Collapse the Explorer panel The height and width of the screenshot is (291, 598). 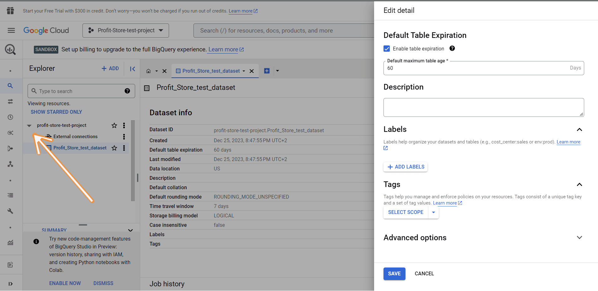pos(133,69)
